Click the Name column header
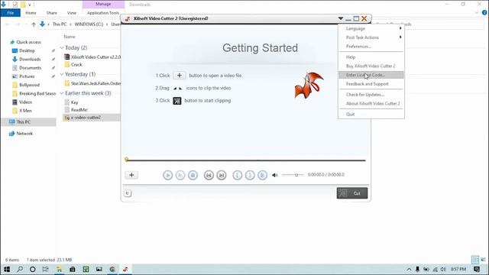The width and height of the screenshot is (489, 275). 70,37
